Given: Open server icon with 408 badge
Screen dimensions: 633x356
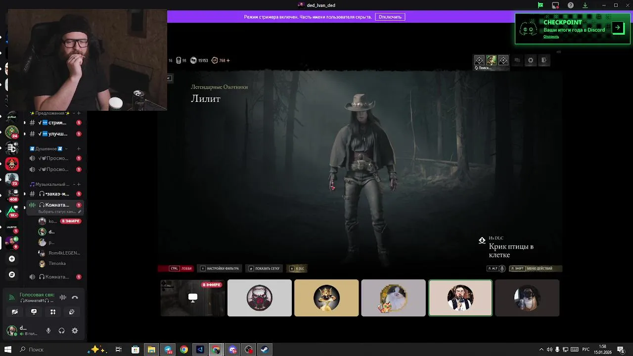Looking at the screenshot, I should (x=12, y=195).
